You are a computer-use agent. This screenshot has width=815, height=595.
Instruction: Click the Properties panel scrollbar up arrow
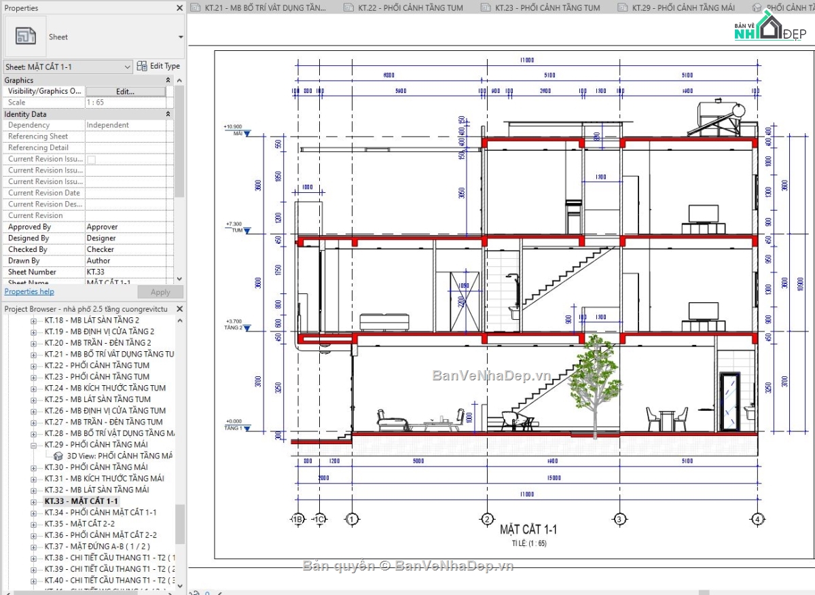point(179,80)
